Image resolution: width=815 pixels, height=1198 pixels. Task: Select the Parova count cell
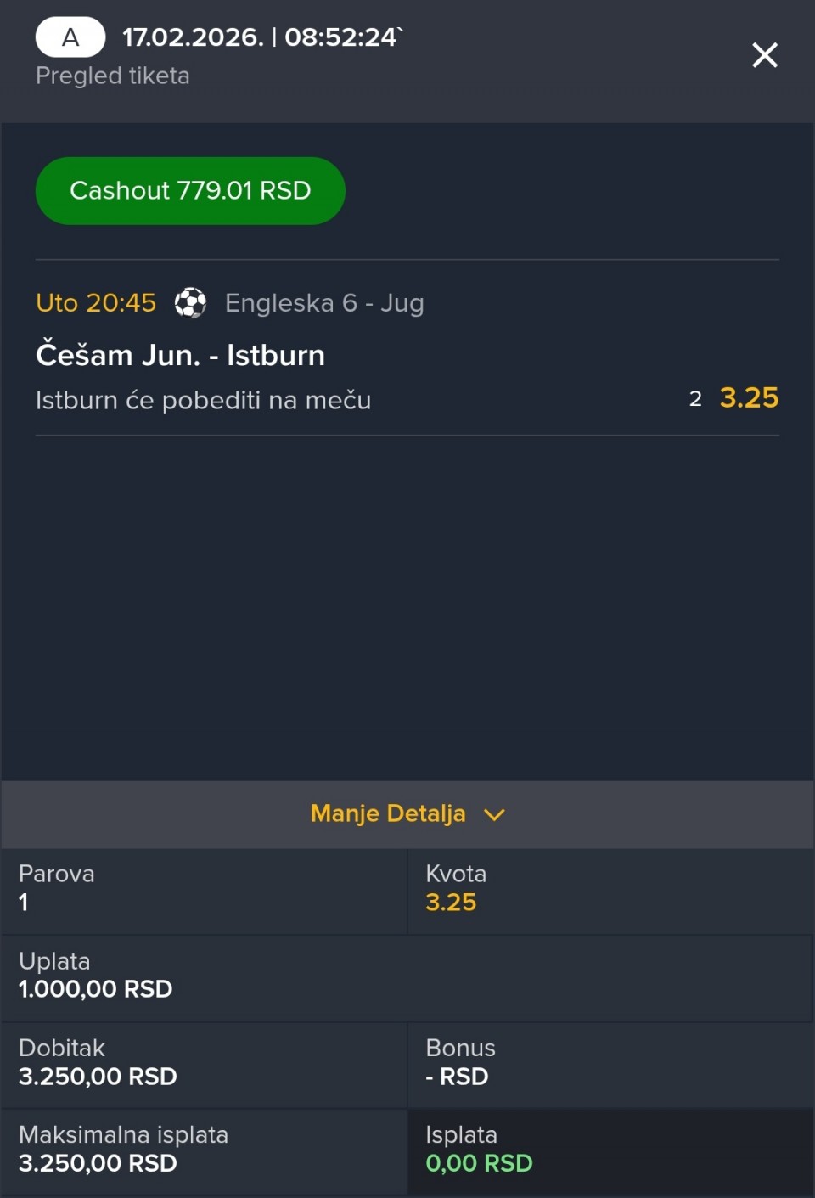[204, 889]
